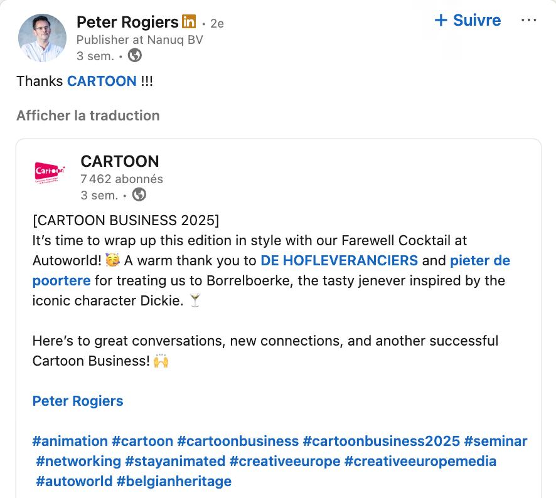The image size is (556, 498).
Task: Select the #seminar hashtag
Action: [496, 441]
